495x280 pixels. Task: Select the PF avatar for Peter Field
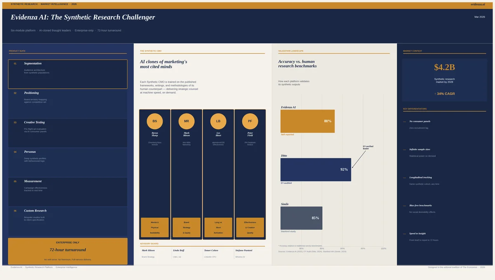pos(250,121)
